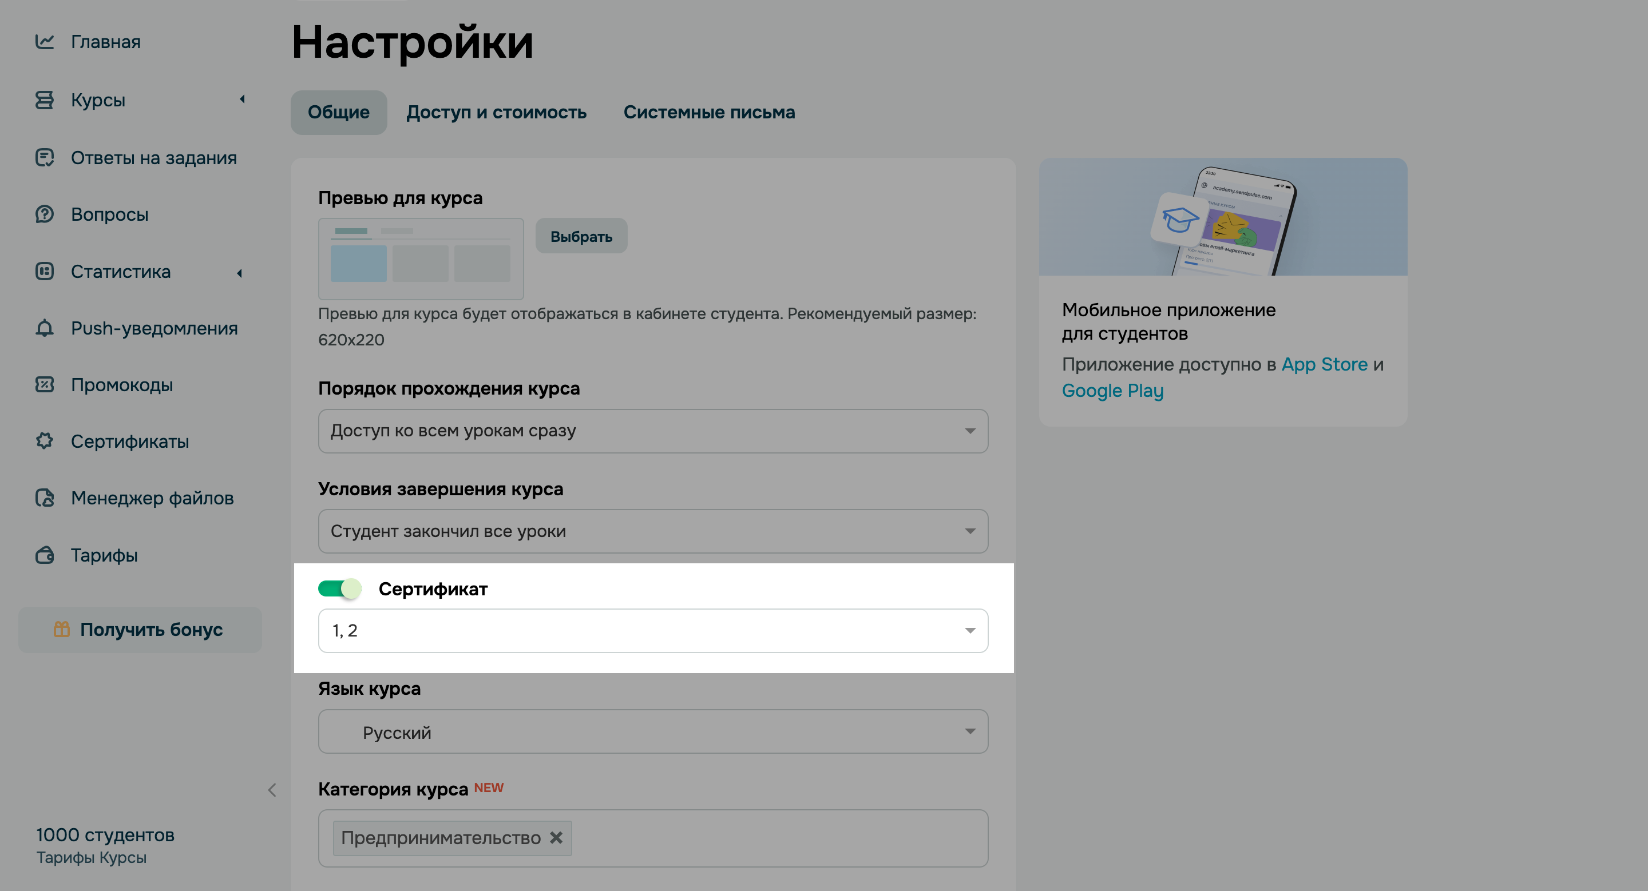Open the Системные письма tab
The image size is (1648, 891).
709,112
